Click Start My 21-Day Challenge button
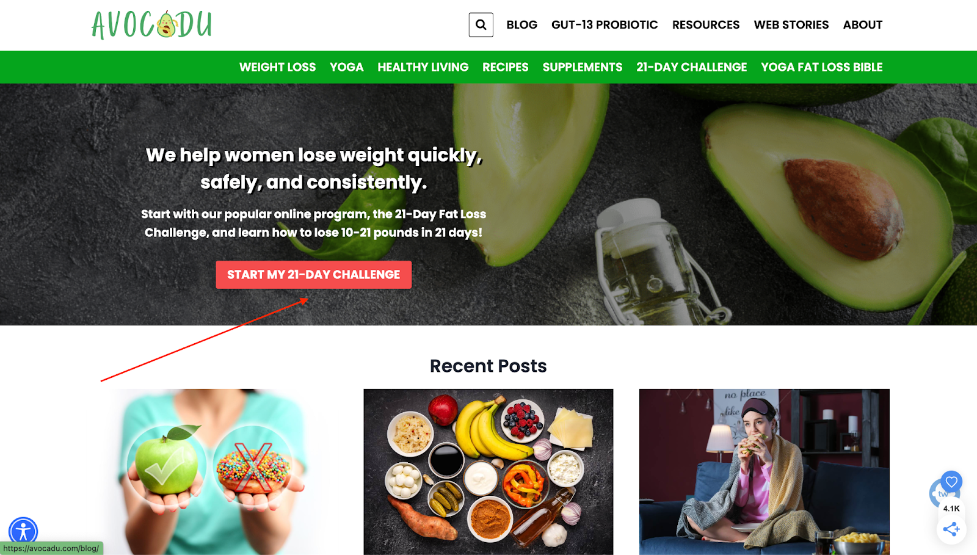The image size is (977, 555). click(313, 275)
